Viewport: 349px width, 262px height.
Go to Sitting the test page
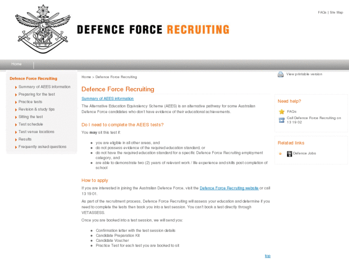(x=31, y=117)
